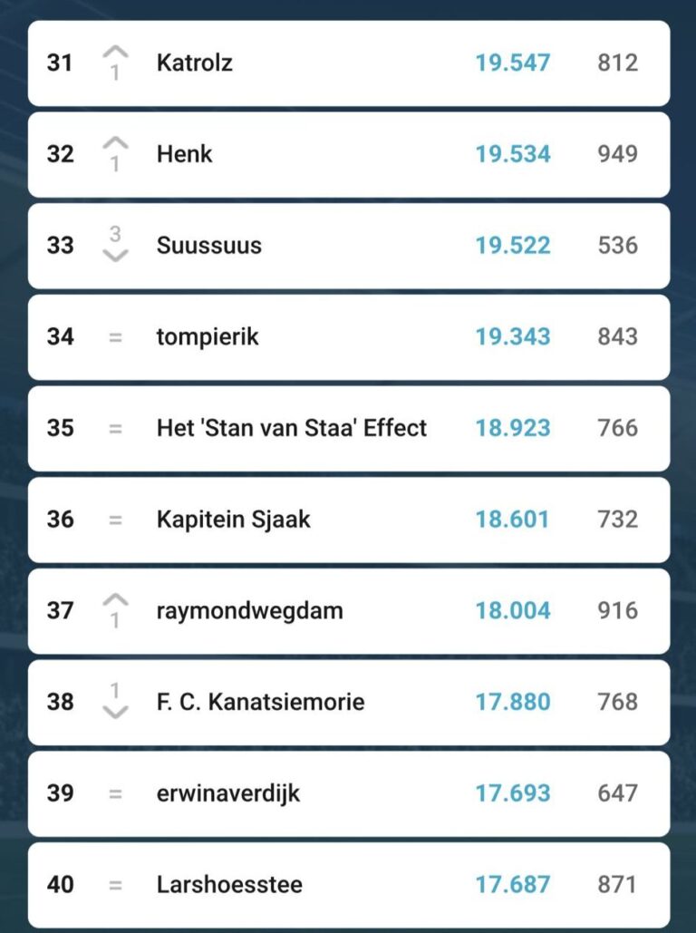This screenshot has width=696, height=933.
Task: Click the equals sign beside Kapitein Sjaak
Action: click(115, 520)
